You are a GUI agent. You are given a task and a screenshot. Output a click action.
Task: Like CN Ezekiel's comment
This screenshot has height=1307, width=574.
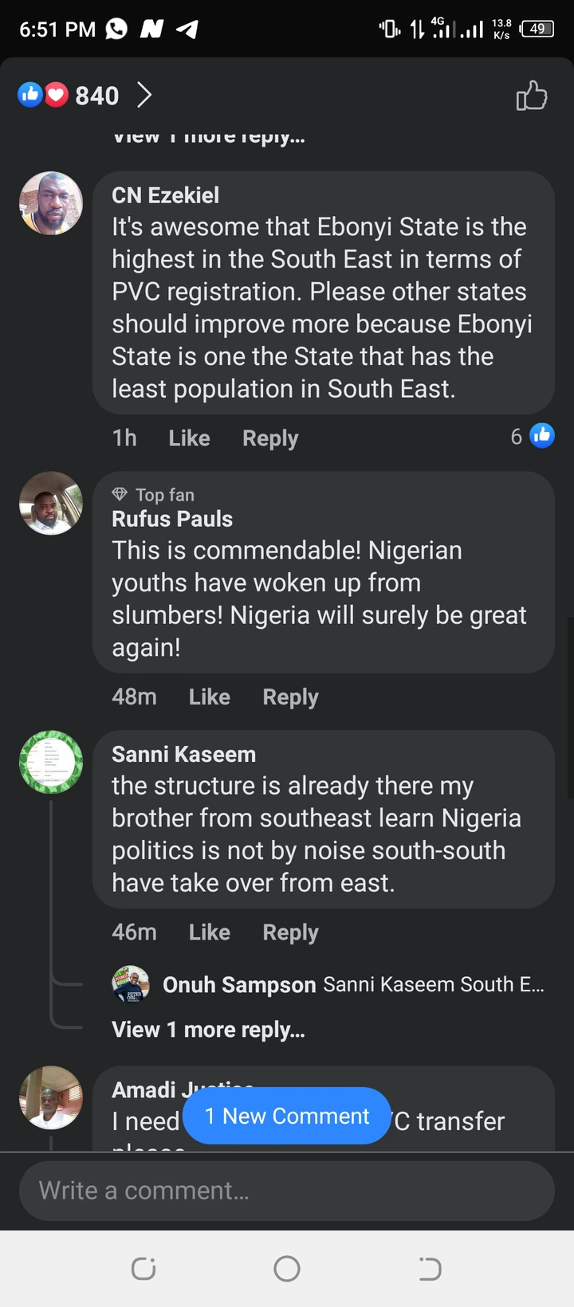tap(189, 438)
